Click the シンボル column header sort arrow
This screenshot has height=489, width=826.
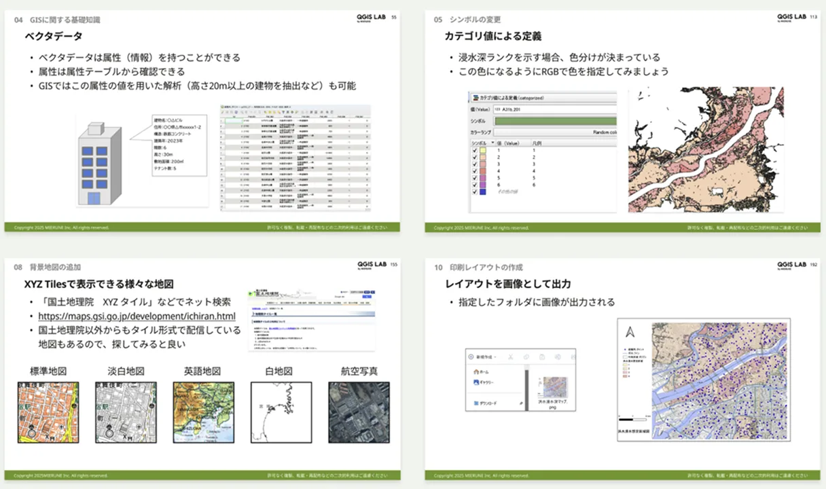tap(492, 143)
